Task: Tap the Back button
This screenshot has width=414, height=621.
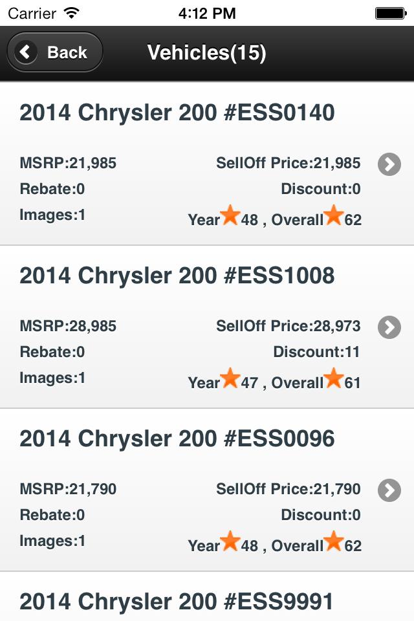Action: click(55, 52)
